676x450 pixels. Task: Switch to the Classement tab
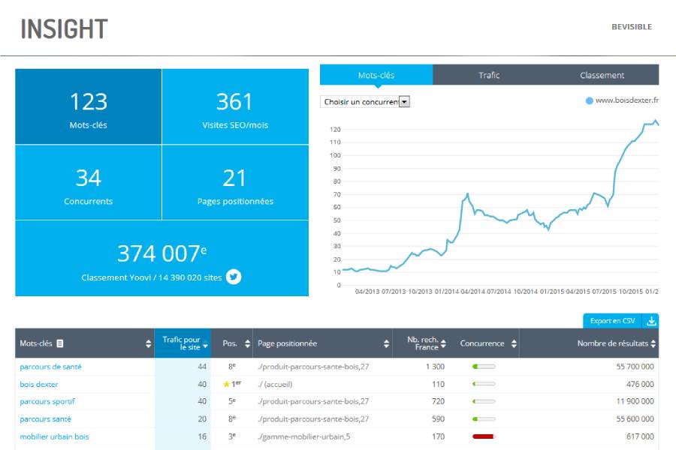[x=602, y=75]
